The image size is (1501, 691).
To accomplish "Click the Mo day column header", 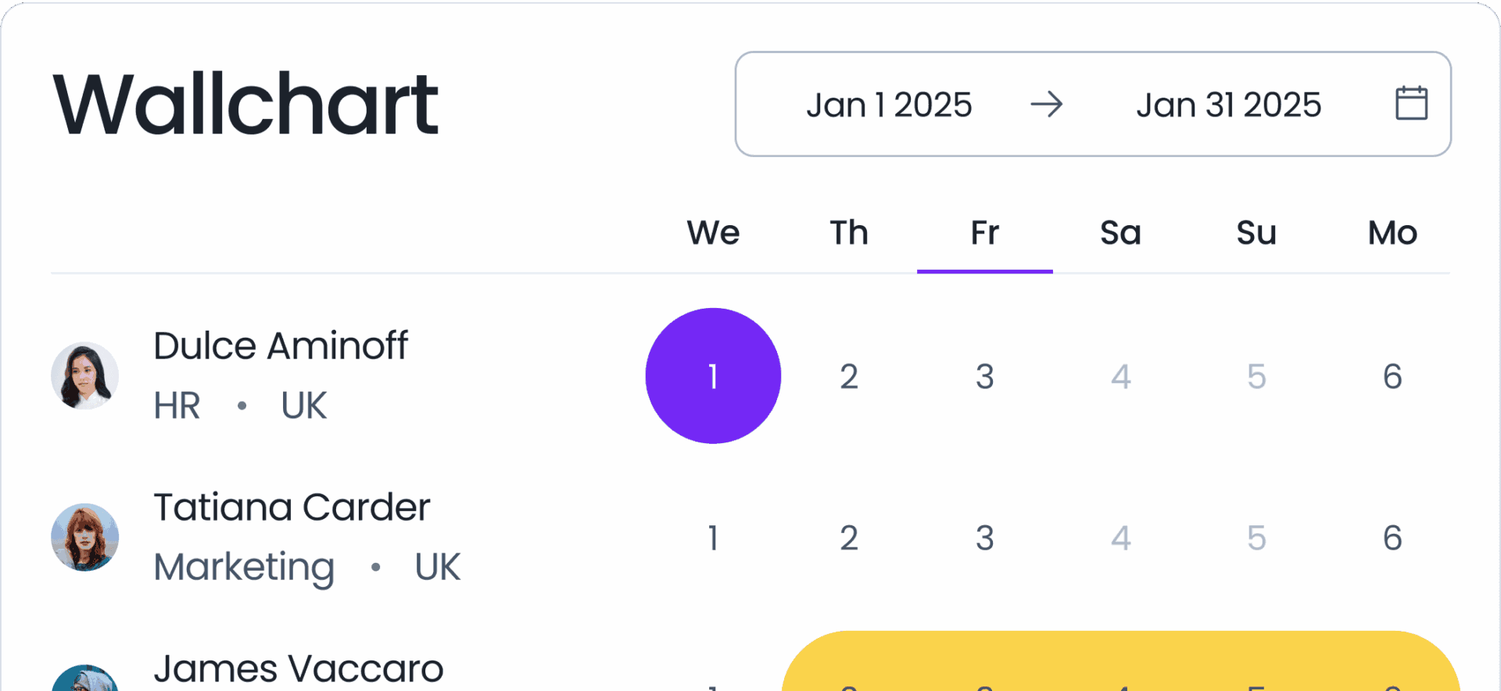I will click(x=1392, y=233).
